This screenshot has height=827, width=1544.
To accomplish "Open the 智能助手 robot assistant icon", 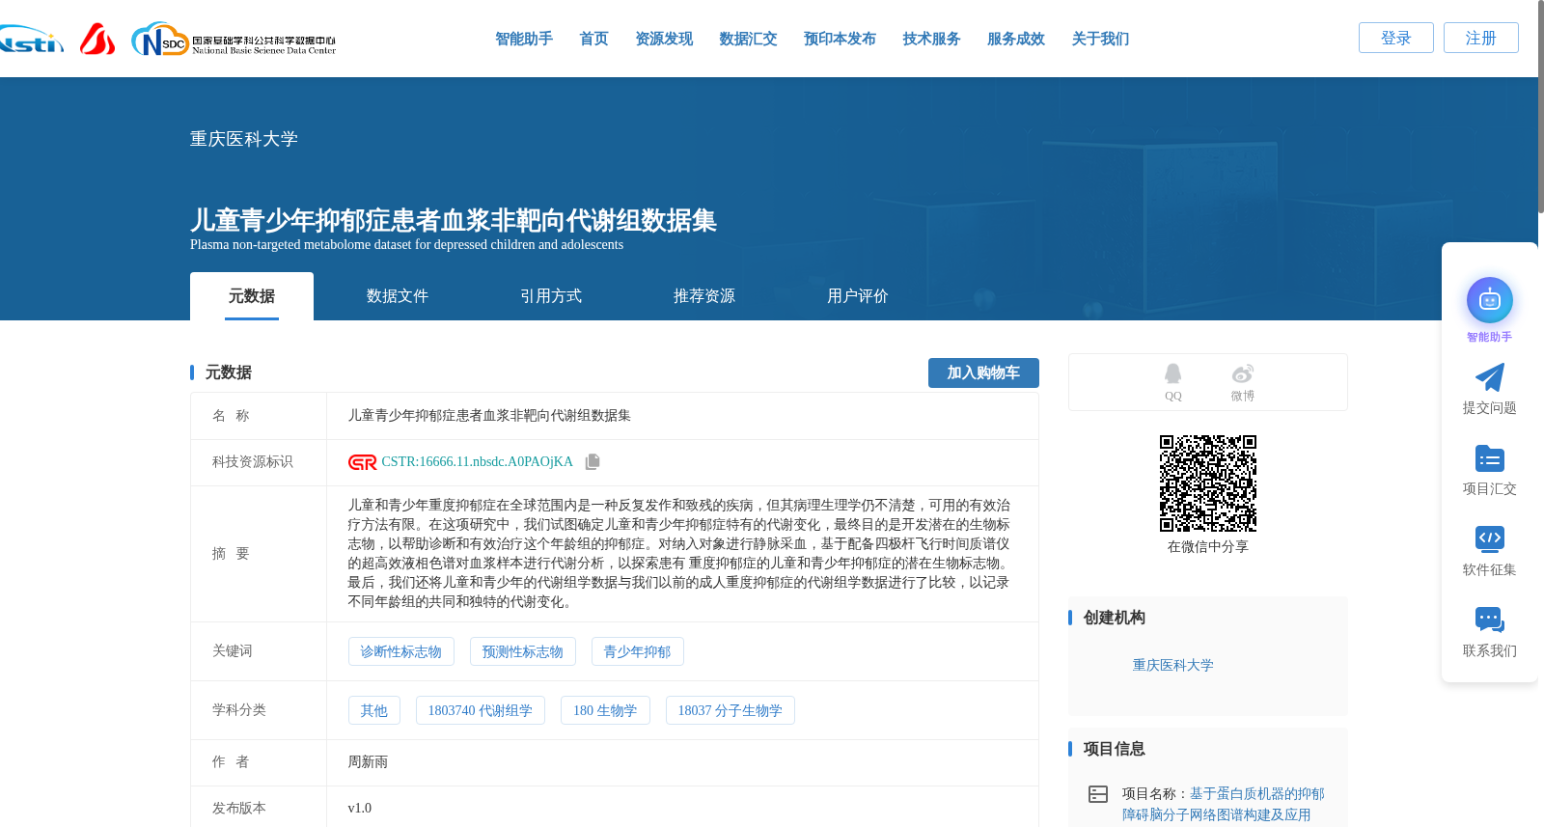I will coord(1489,301).
